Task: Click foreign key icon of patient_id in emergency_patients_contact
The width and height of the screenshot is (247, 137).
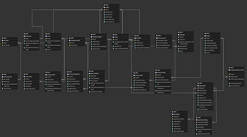Action: pyautogui.click(x=229, y=77)
